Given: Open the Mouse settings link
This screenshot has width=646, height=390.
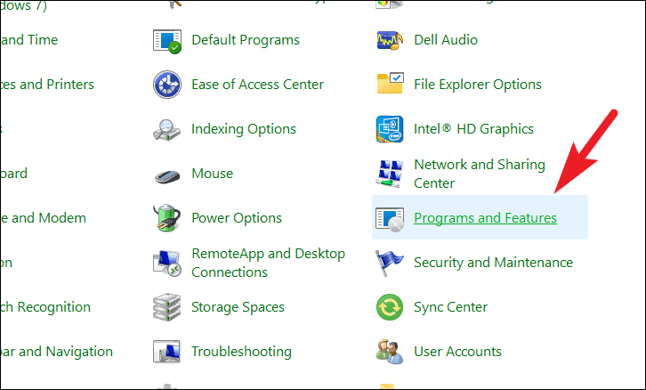Looking at the screenshot, I should coord(212,174).
